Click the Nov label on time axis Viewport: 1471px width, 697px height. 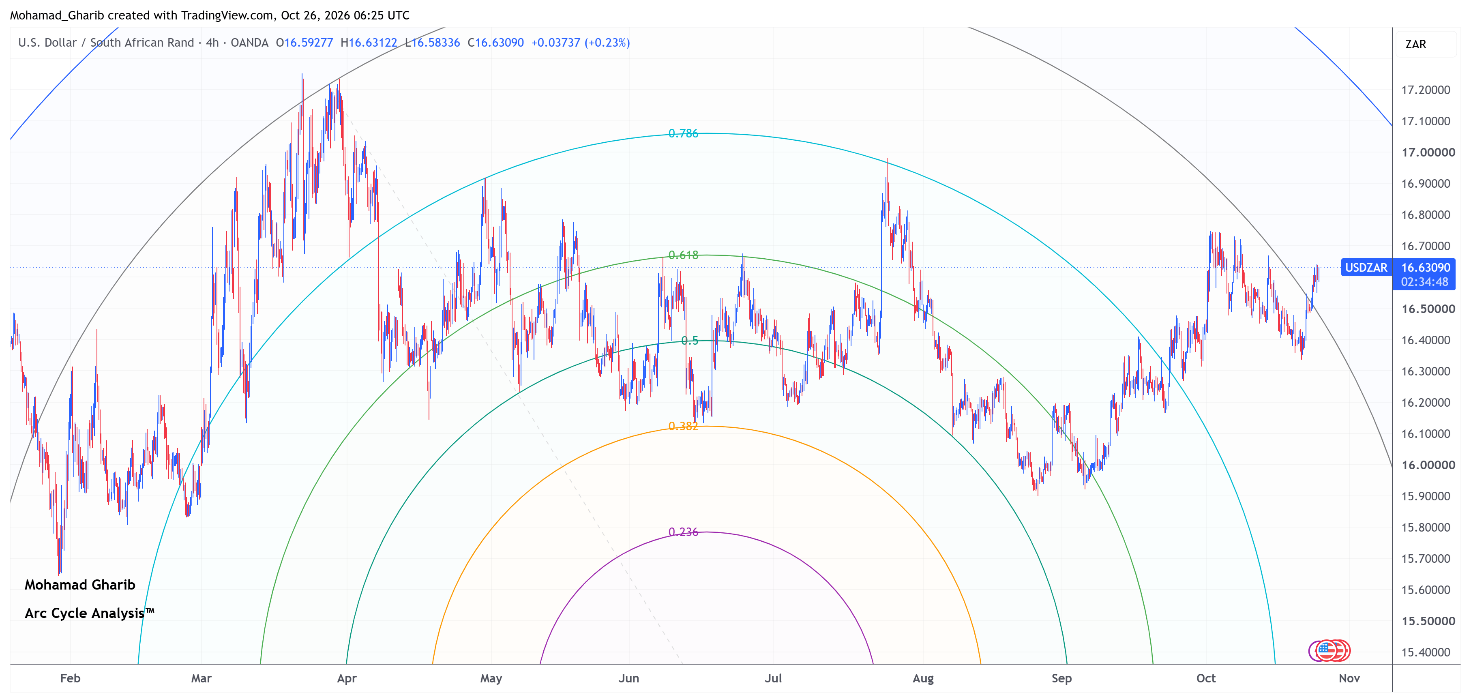click(1349, 678)
